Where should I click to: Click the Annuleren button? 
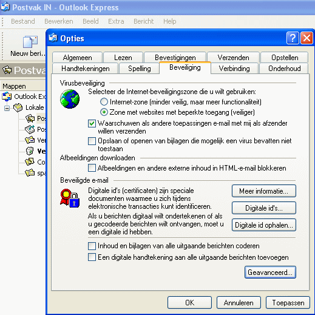(239, 303)
